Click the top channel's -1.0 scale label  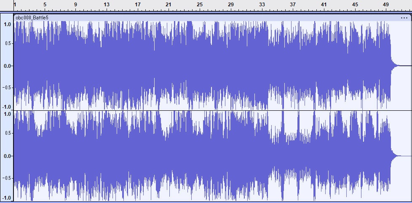[7, 107]
